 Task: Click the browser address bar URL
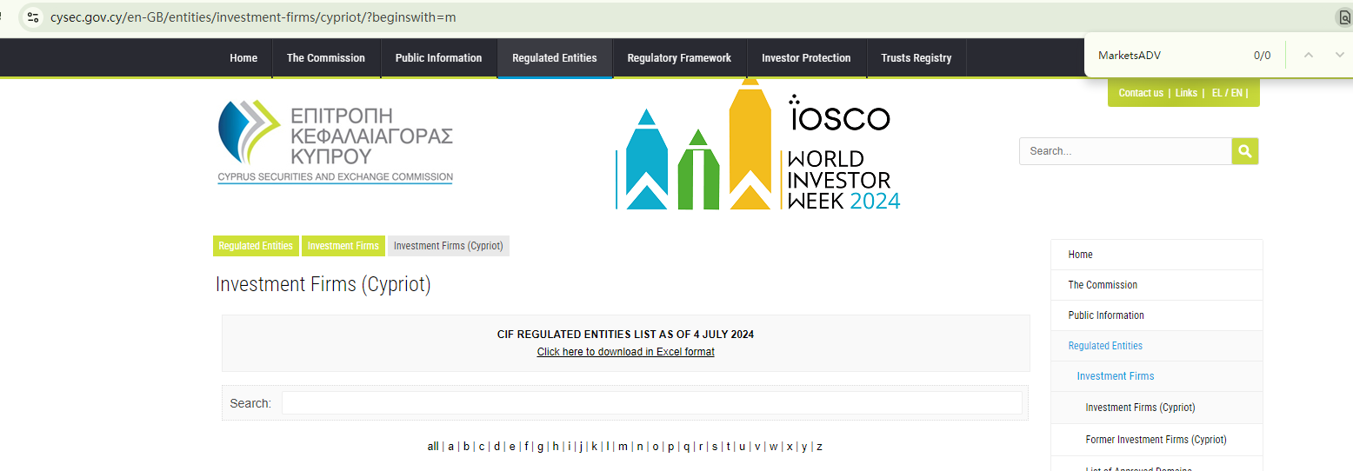[x=253, y=17]
